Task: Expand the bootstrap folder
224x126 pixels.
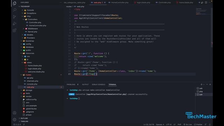Action: 30,41
